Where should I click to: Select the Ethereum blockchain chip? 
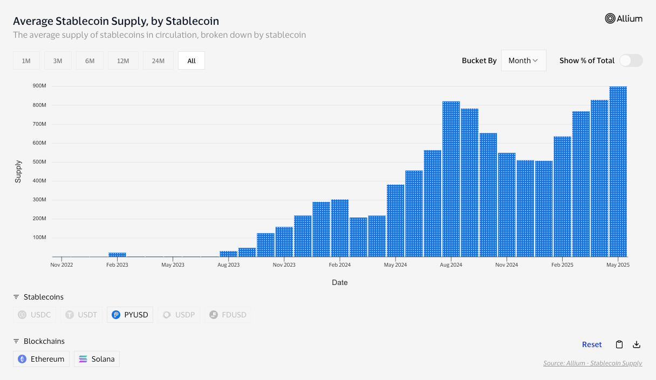(x=42, y=359)
